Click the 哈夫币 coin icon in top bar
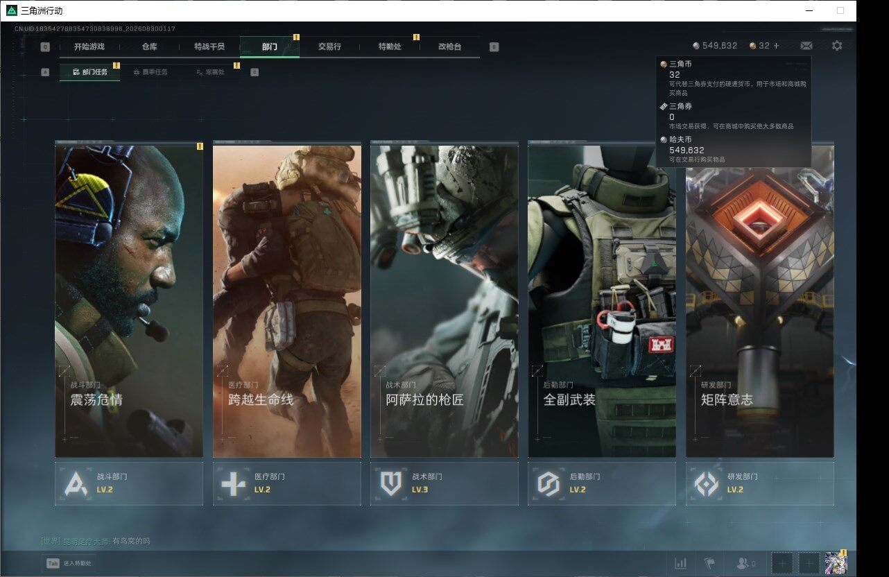 pyautogui.click(x=696, y=46)
